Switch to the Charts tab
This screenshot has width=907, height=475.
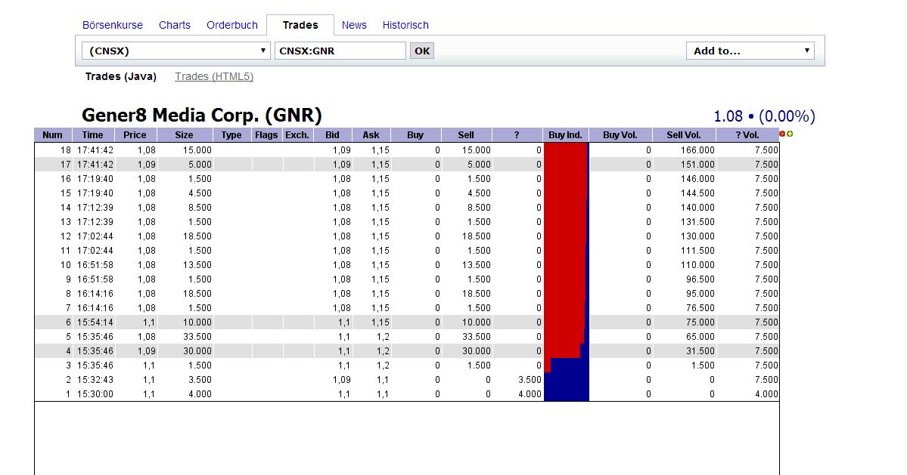[175, 25]
